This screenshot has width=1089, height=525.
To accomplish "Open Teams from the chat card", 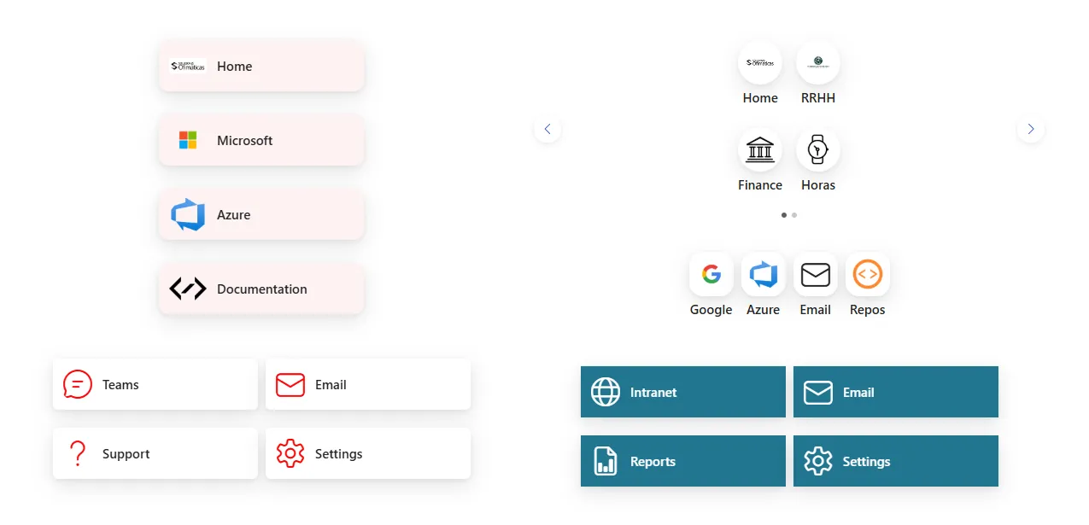I will tap(155, 384).
